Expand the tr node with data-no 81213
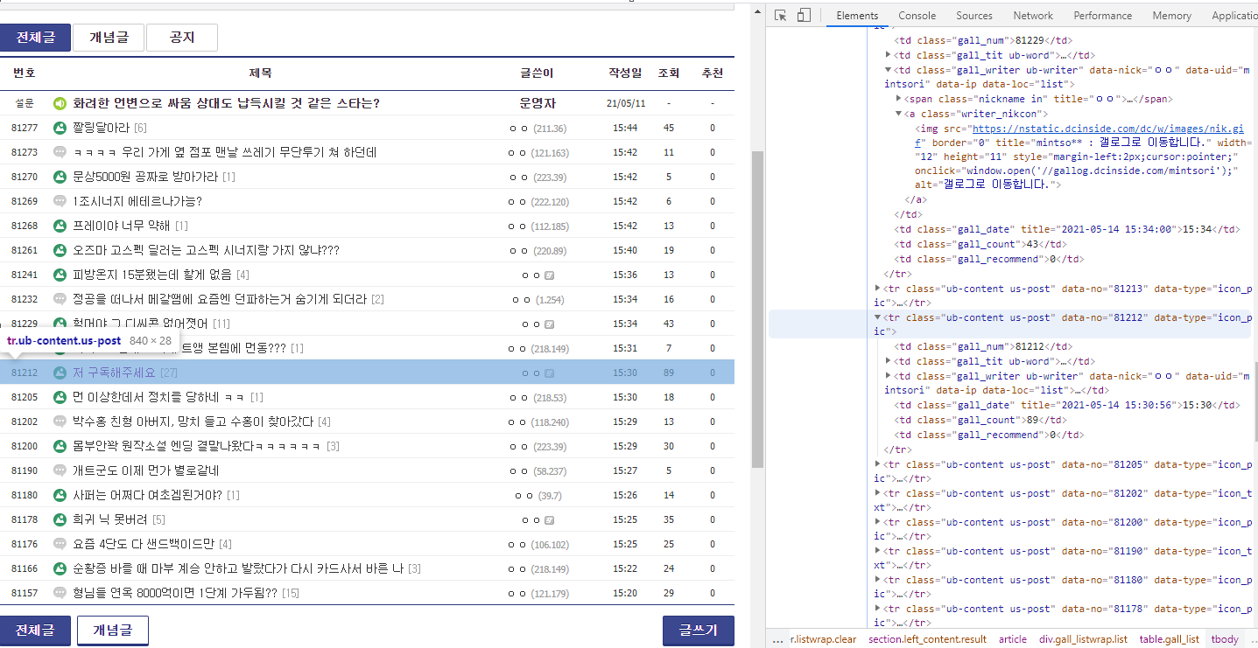The height and width of the screenshot is (648, 1258). tap(878, 288)
